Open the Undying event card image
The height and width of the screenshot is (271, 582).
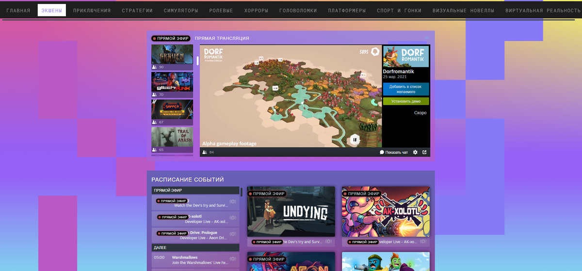click(x=291, y=211)
